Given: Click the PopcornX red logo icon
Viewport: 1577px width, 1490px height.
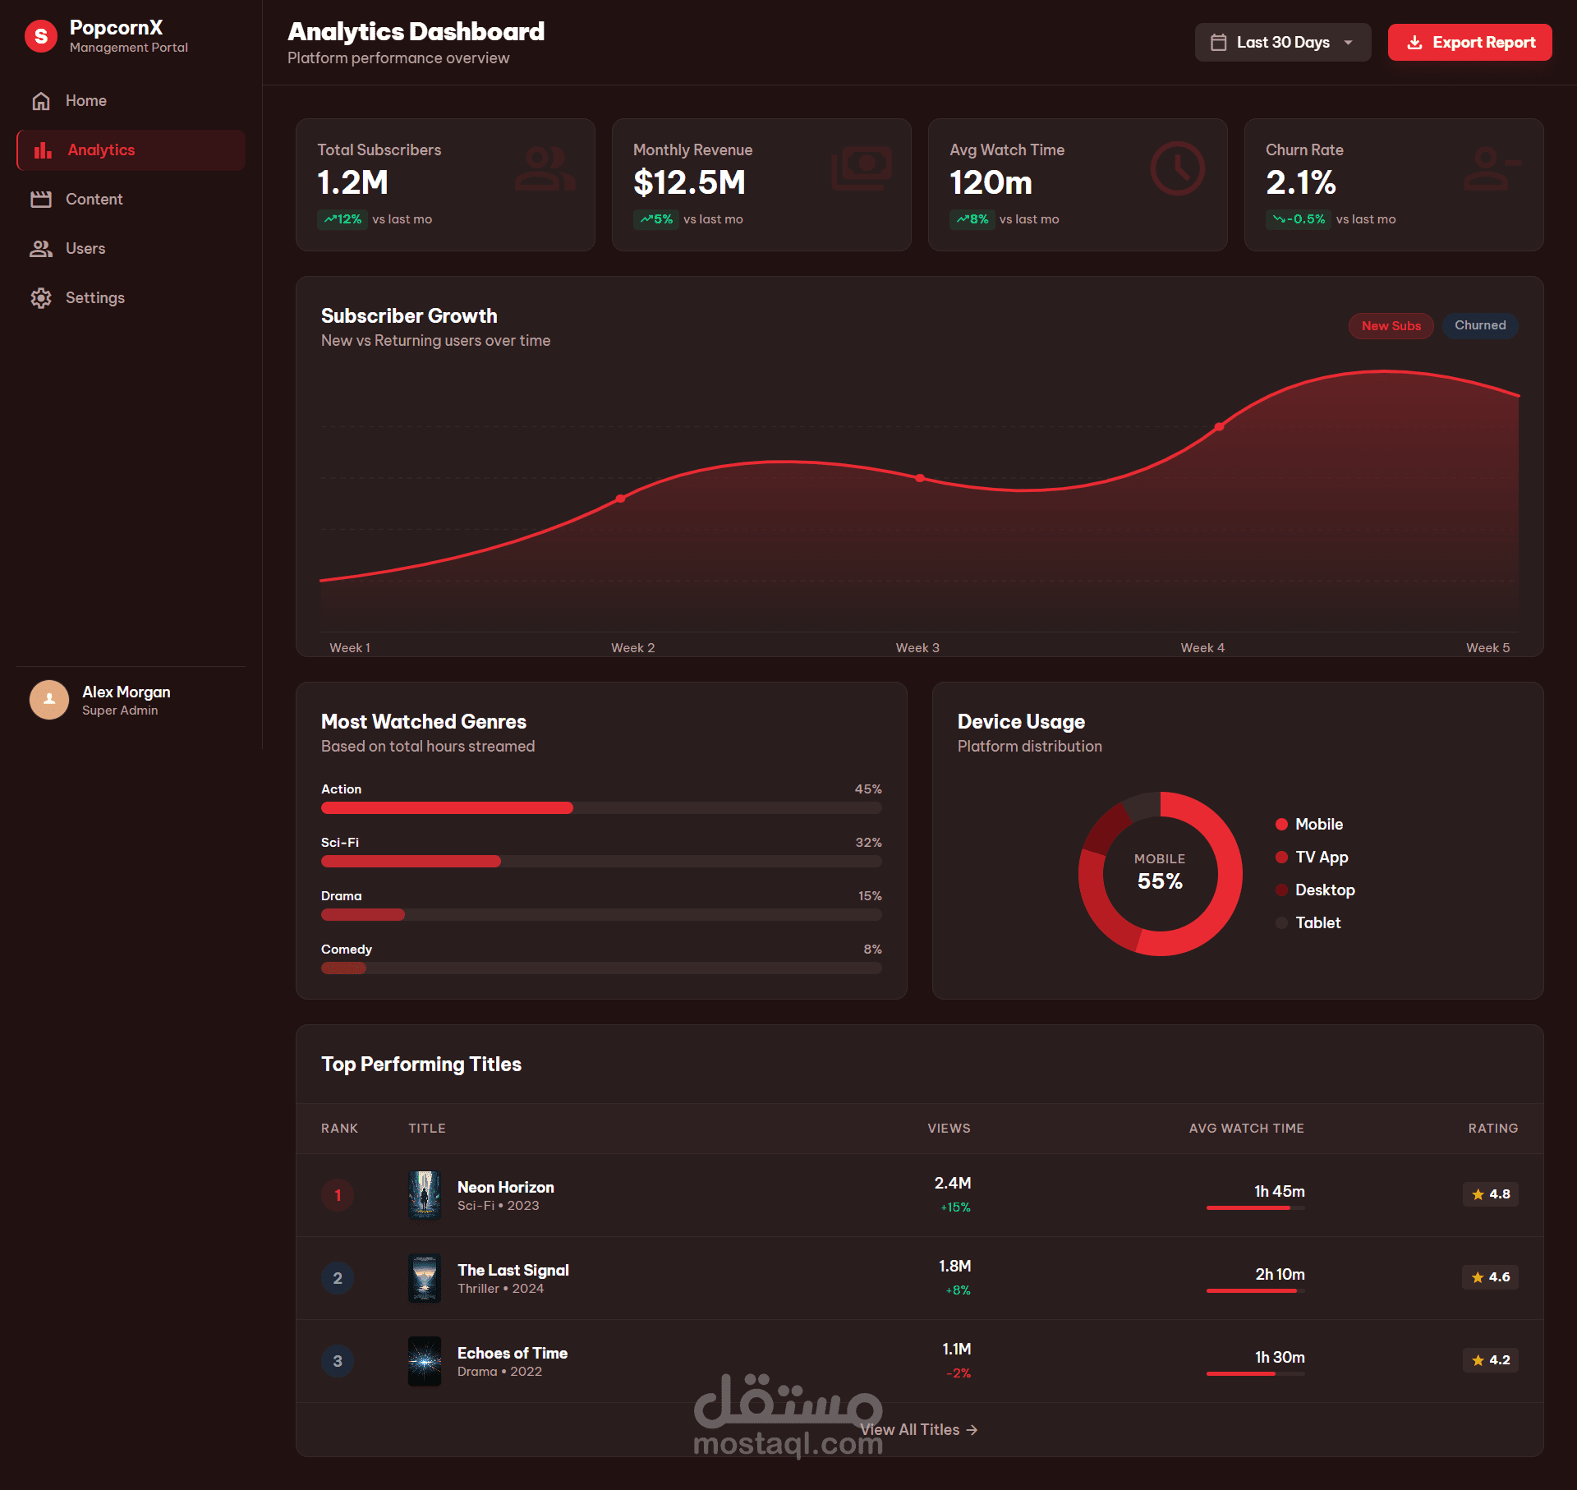Looking at the screenshot, I should (41, 36).
